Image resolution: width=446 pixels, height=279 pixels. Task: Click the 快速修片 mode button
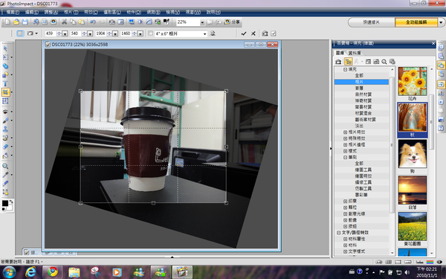[371, 22]
